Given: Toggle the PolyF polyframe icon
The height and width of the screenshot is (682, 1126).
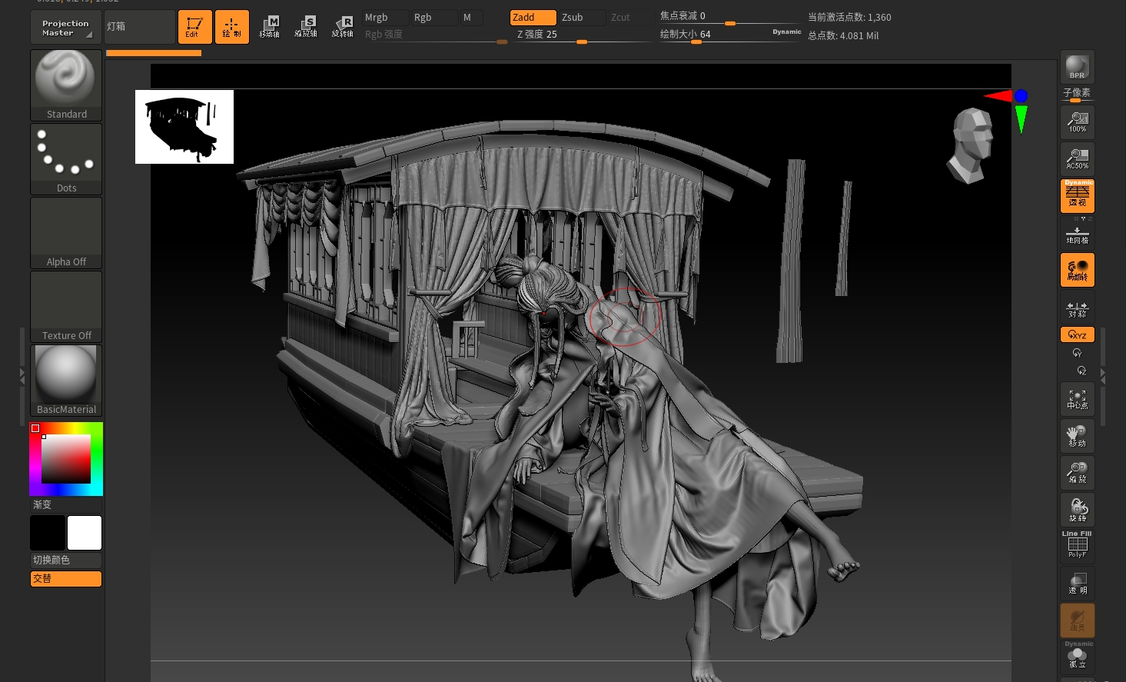Looking at the screenshot, I should 1078,545.
